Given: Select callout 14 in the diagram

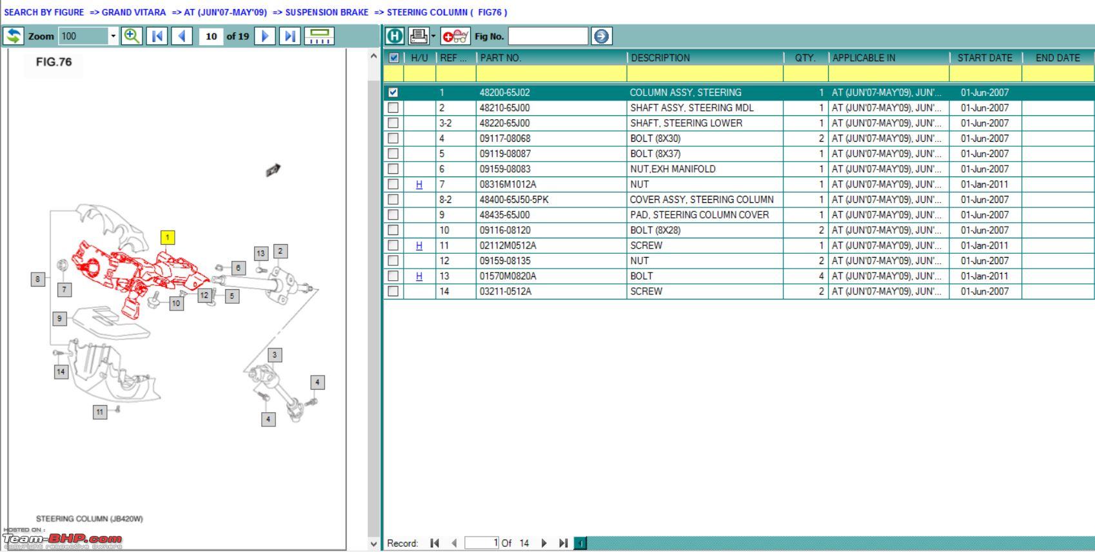Looking at the screenshot, I should [x=61, y=372].
